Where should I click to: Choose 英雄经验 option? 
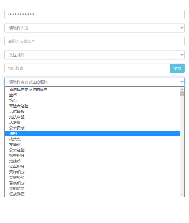tap(17, 178)
